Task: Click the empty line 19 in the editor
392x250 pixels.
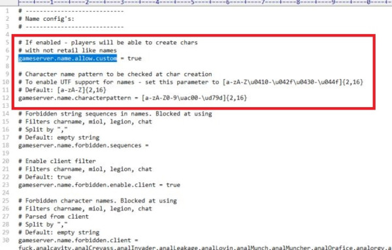Action: 200,153
